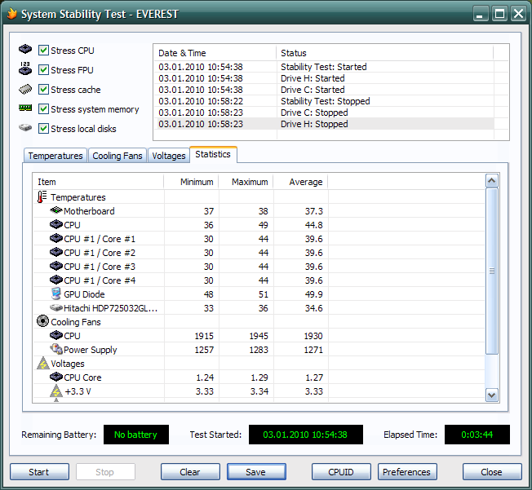
Task: Click the Voltages warning triangle icon
Action: [x=42, y=364]
